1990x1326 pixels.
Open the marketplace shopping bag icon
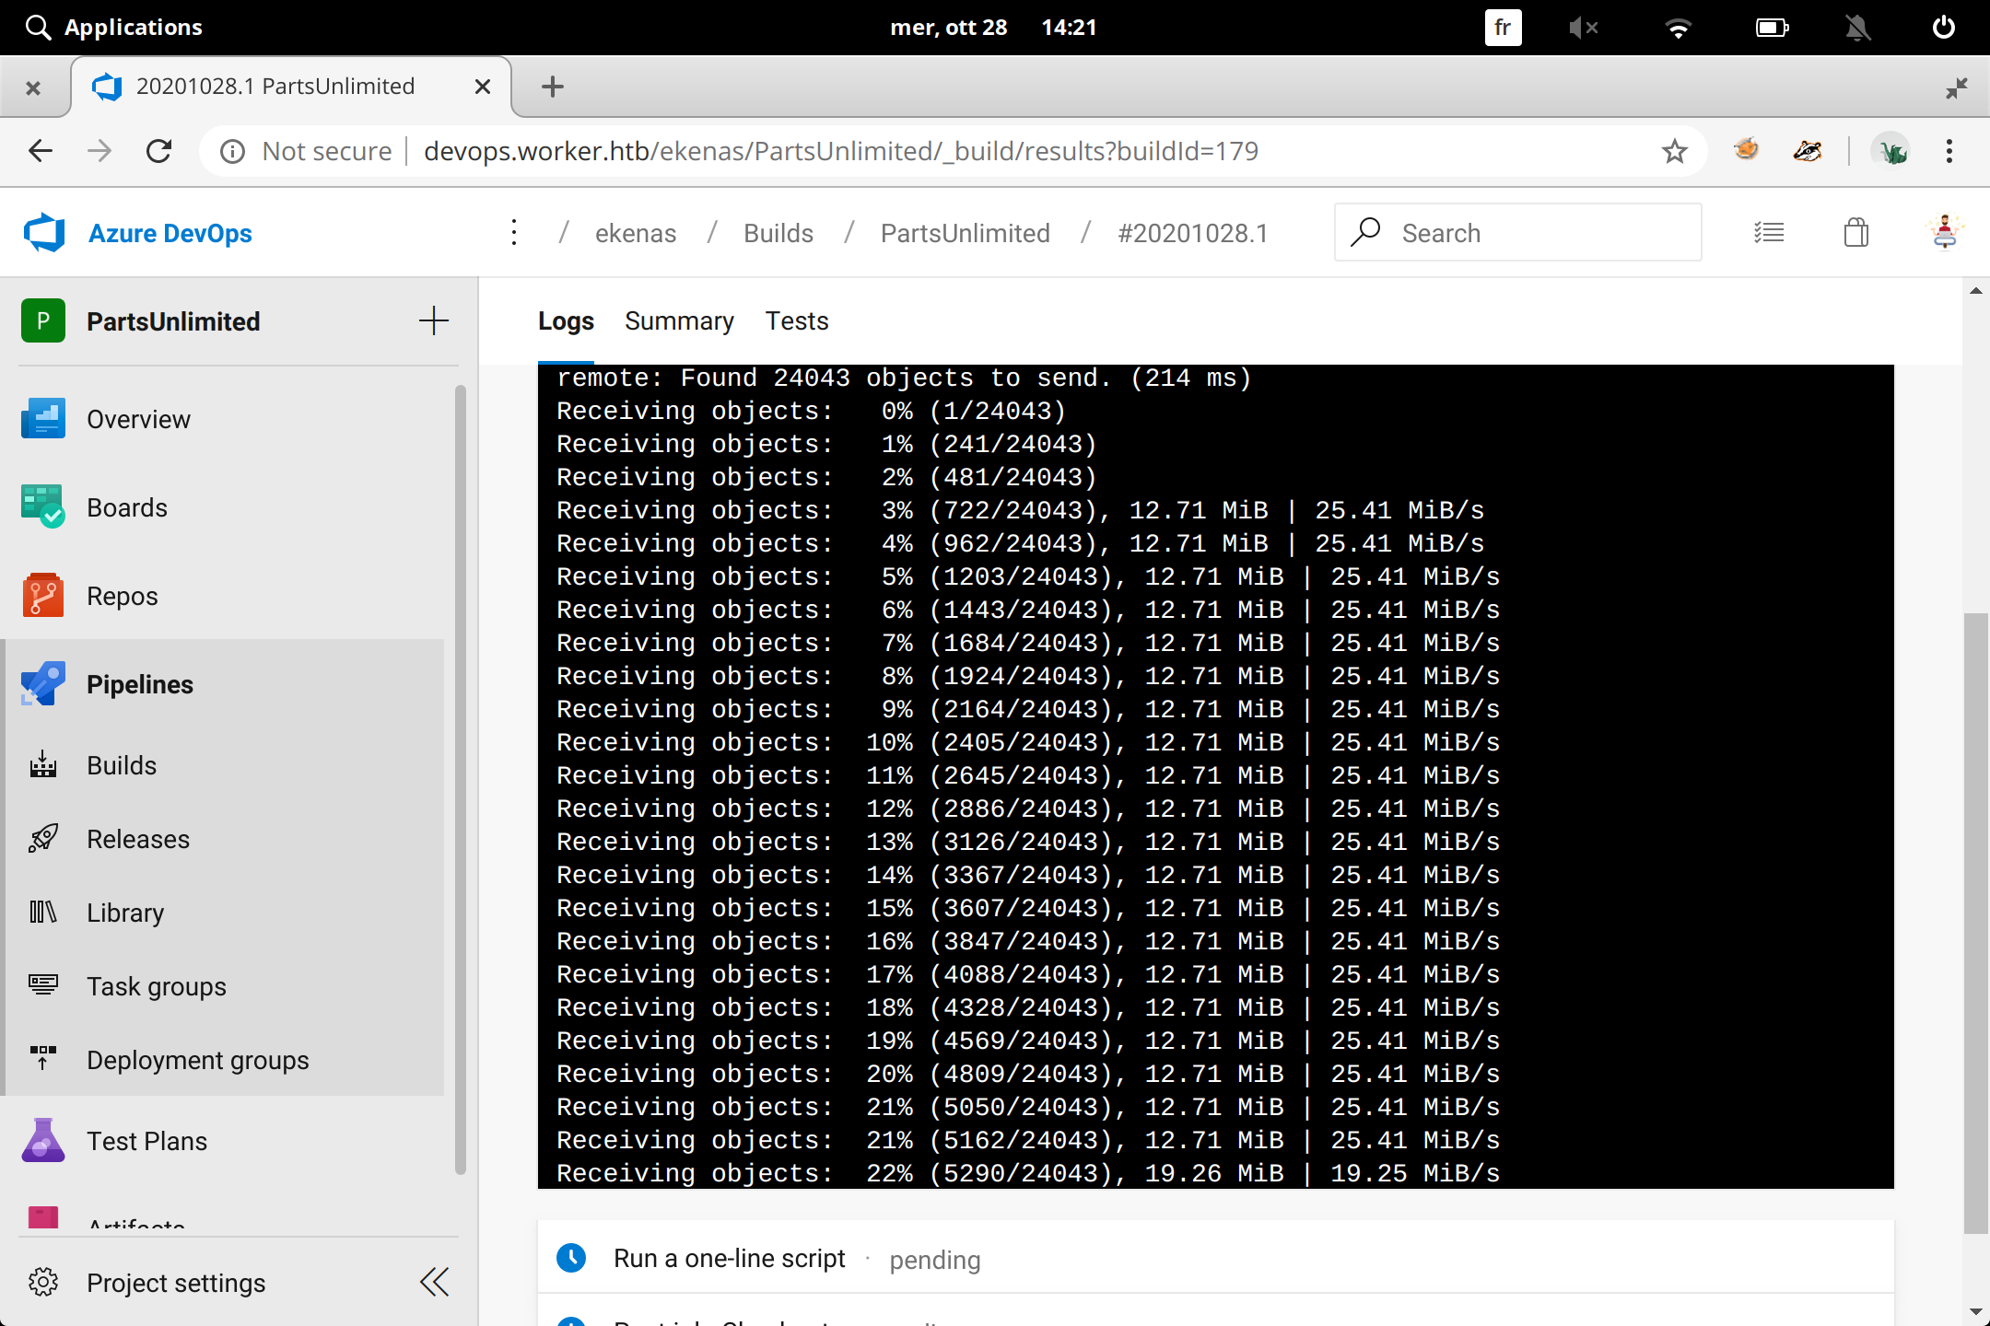(1855, 233)
